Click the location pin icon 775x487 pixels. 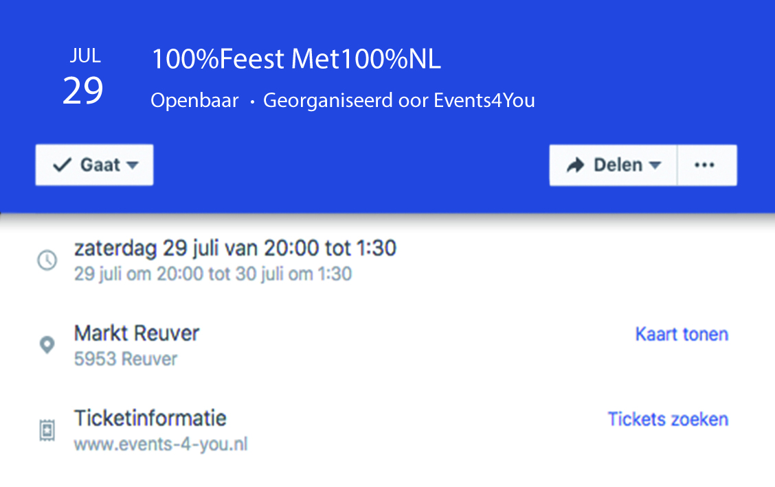point(47,345)
